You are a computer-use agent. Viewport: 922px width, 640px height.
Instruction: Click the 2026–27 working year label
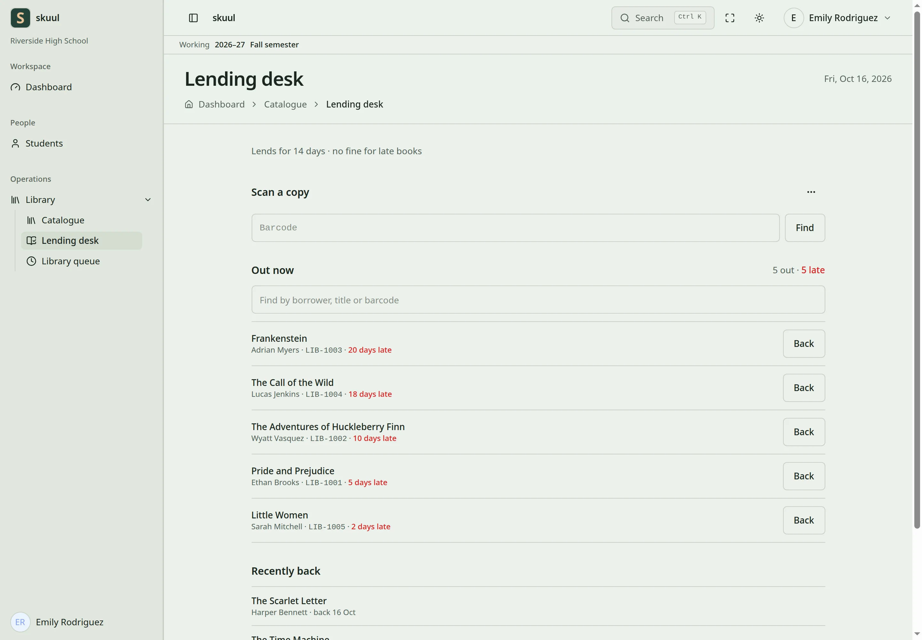point(230,44)
